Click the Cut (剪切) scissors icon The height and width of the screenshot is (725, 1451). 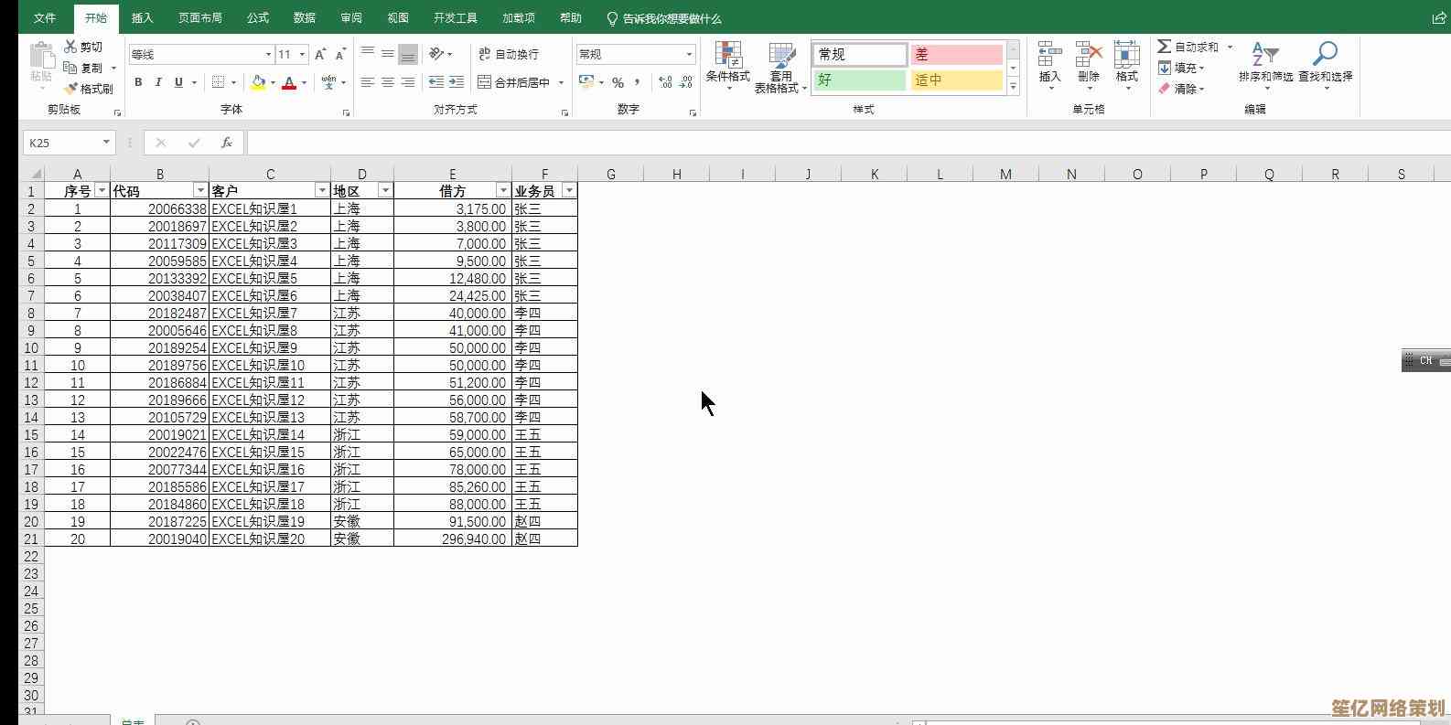click(71, 47)
